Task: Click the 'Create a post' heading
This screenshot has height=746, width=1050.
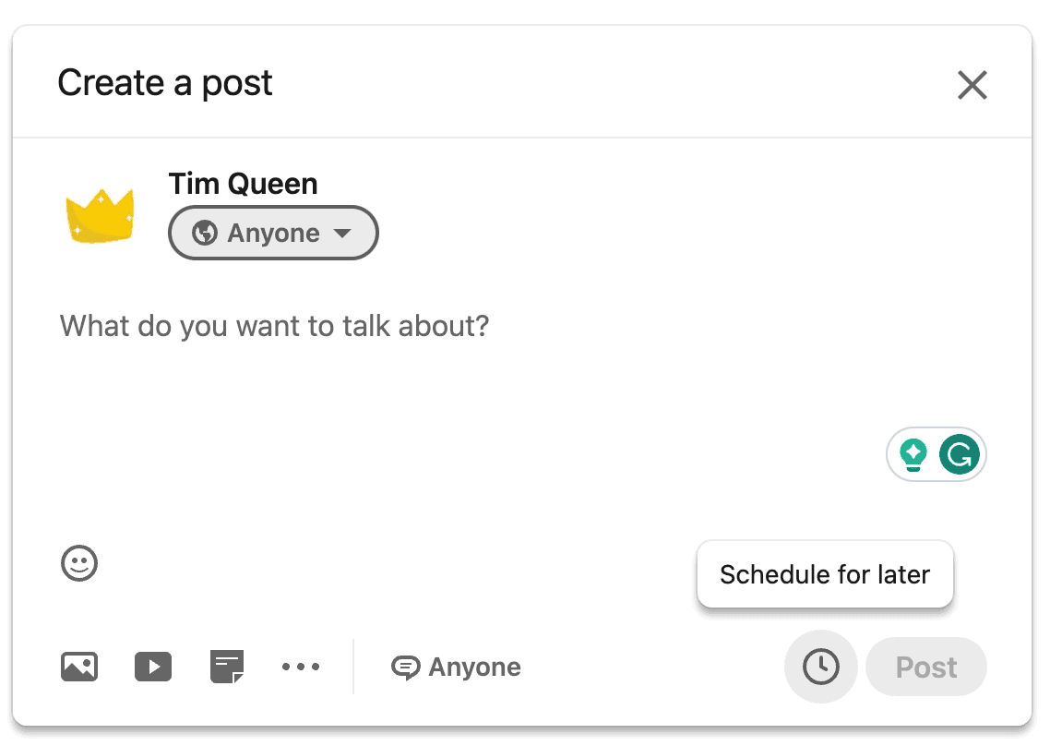Action: pyautogui.click(x=165, y=83)
